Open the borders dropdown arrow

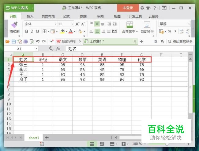[48, 31]
